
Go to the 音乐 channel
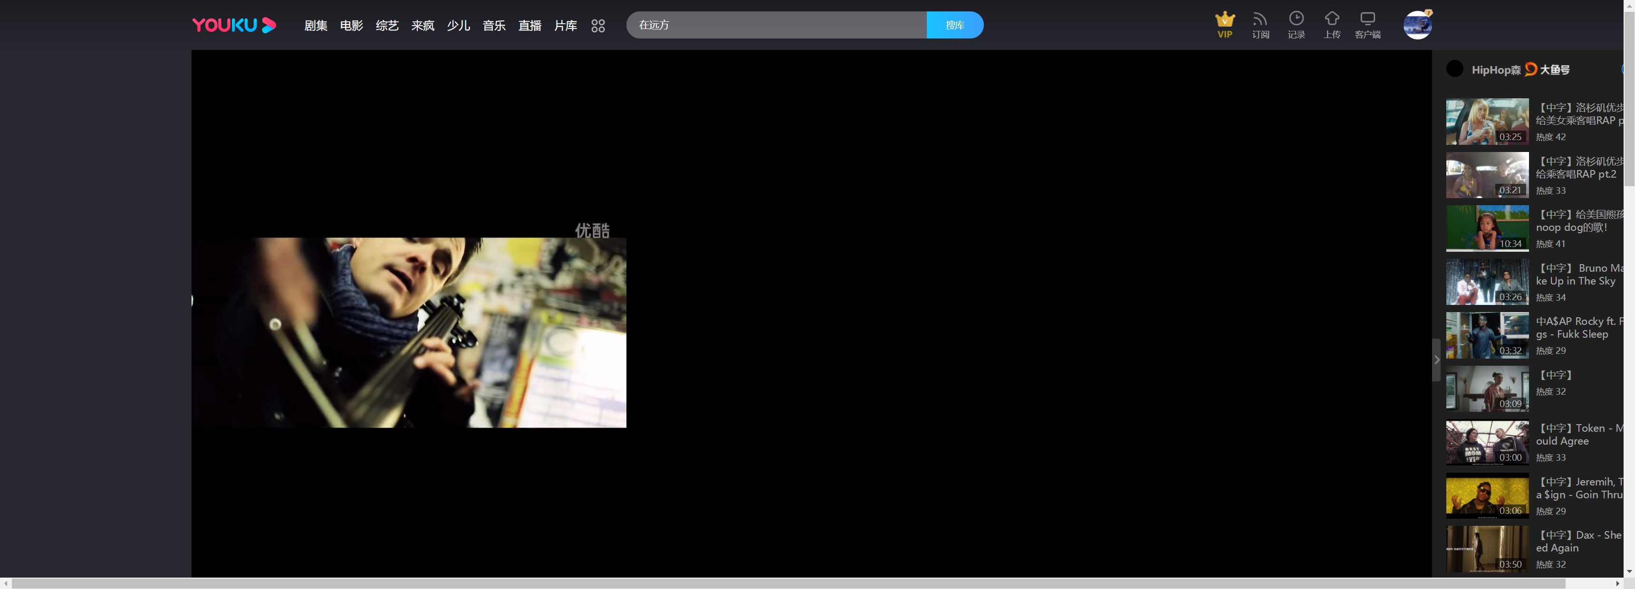pyautogui.click(x=494, y=25)
